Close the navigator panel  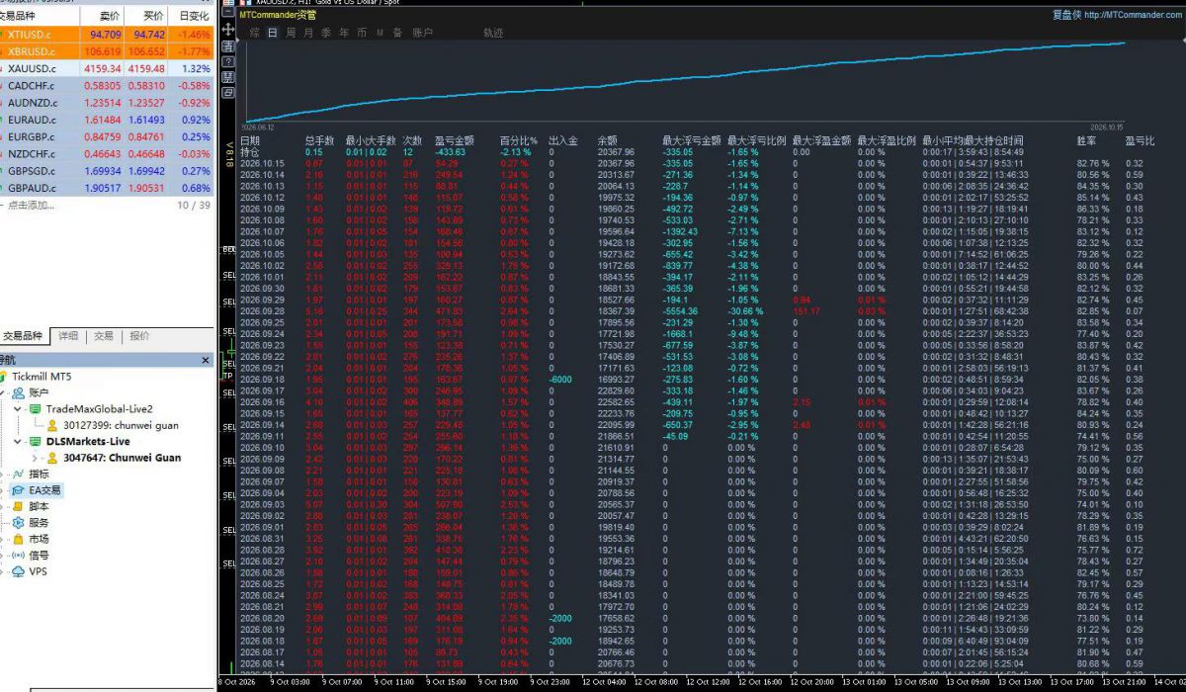coord(207,360)
